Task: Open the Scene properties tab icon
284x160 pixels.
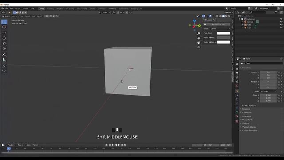Action: coord(237,82)
